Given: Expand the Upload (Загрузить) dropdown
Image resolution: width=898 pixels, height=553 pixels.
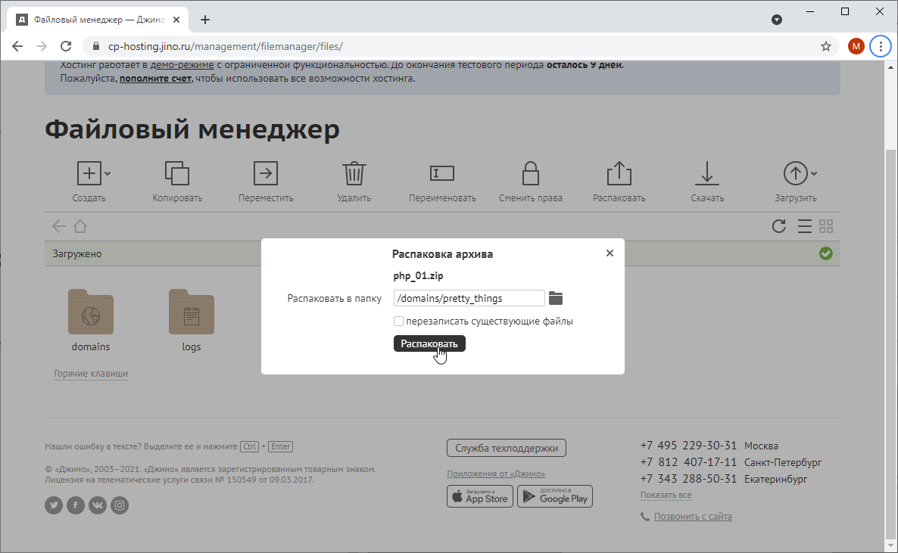Looking at the screenshot, I should click(x=814, y=174).
